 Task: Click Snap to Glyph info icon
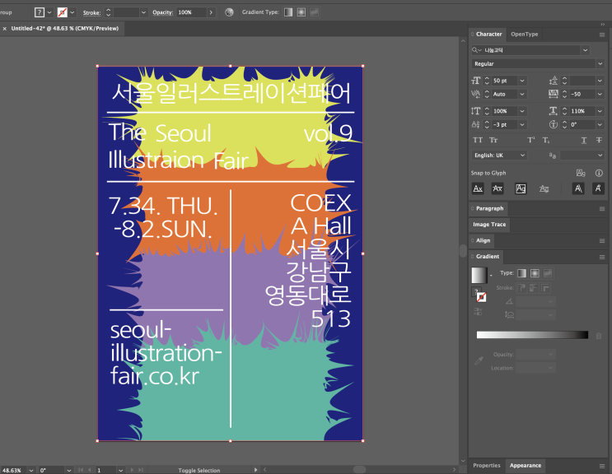coord(599,173)
